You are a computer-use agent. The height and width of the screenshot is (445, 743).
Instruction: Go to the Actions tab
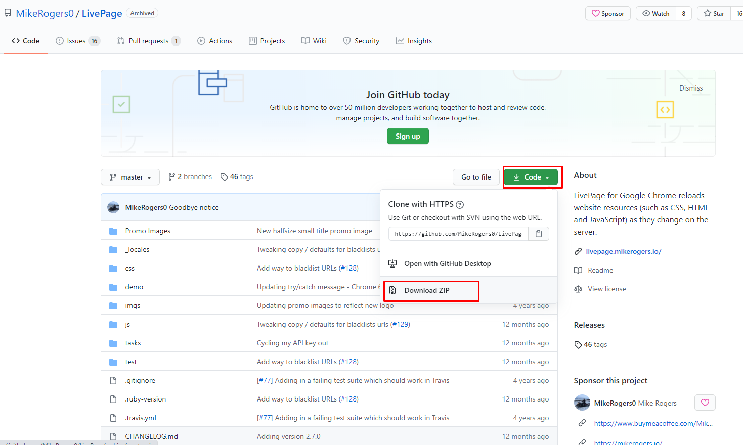(215, 41)
